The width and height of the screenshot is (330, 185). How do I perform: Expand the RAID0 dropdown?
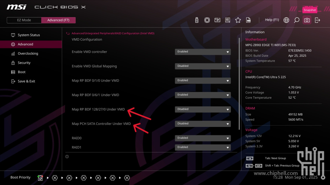(x=203, y=138)
